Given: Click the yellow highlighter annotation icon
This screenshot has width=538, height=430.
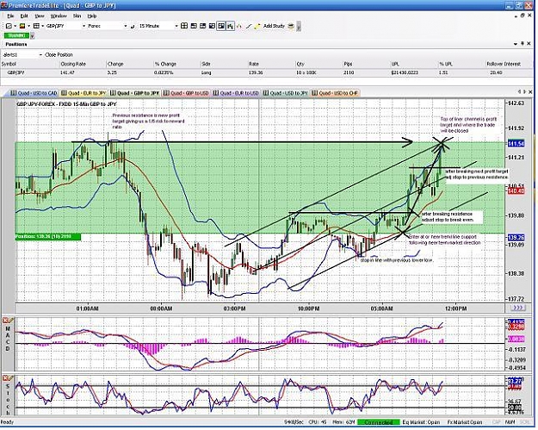Looking at the screenshot, I should coord(257,26).
